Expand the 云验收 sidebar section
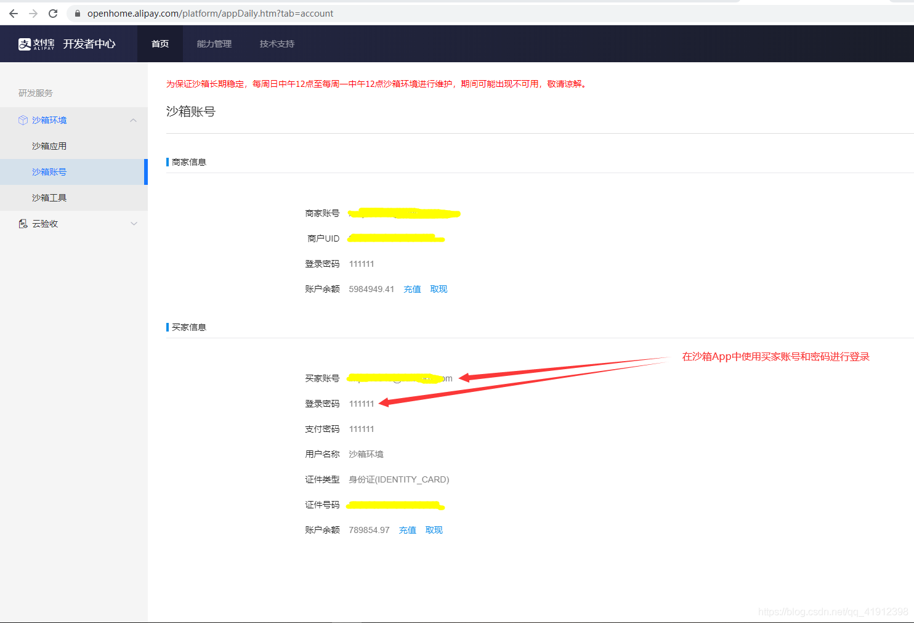The width and height of the screenshot is (914, 623). click(134, 224)
